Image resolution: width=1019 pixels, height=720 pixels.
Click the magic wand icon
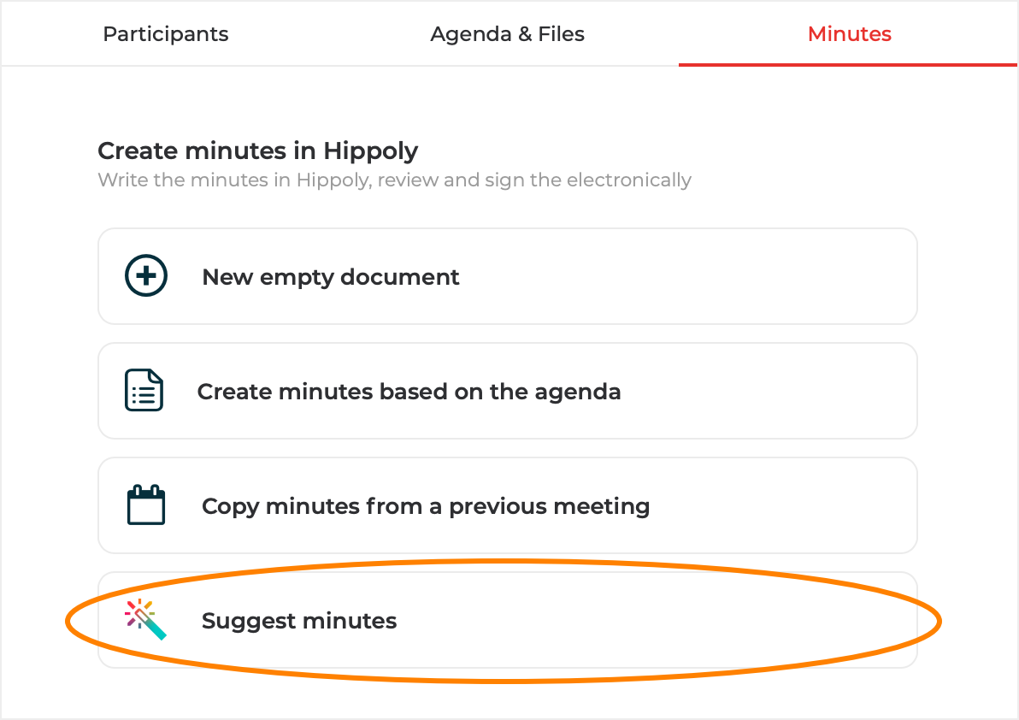(x=145, y=620)
